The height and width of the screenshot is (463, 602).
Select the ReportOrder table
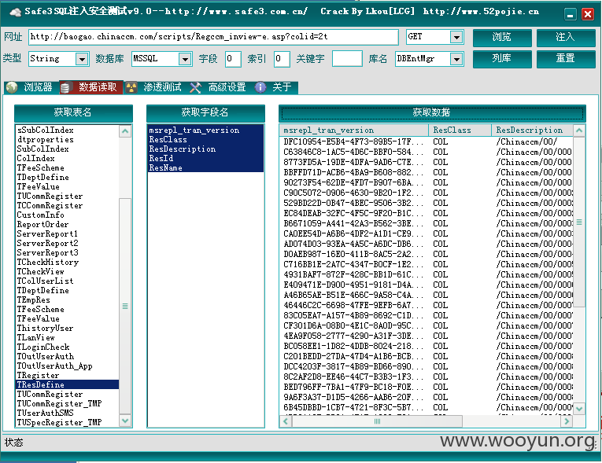point(67,224)
